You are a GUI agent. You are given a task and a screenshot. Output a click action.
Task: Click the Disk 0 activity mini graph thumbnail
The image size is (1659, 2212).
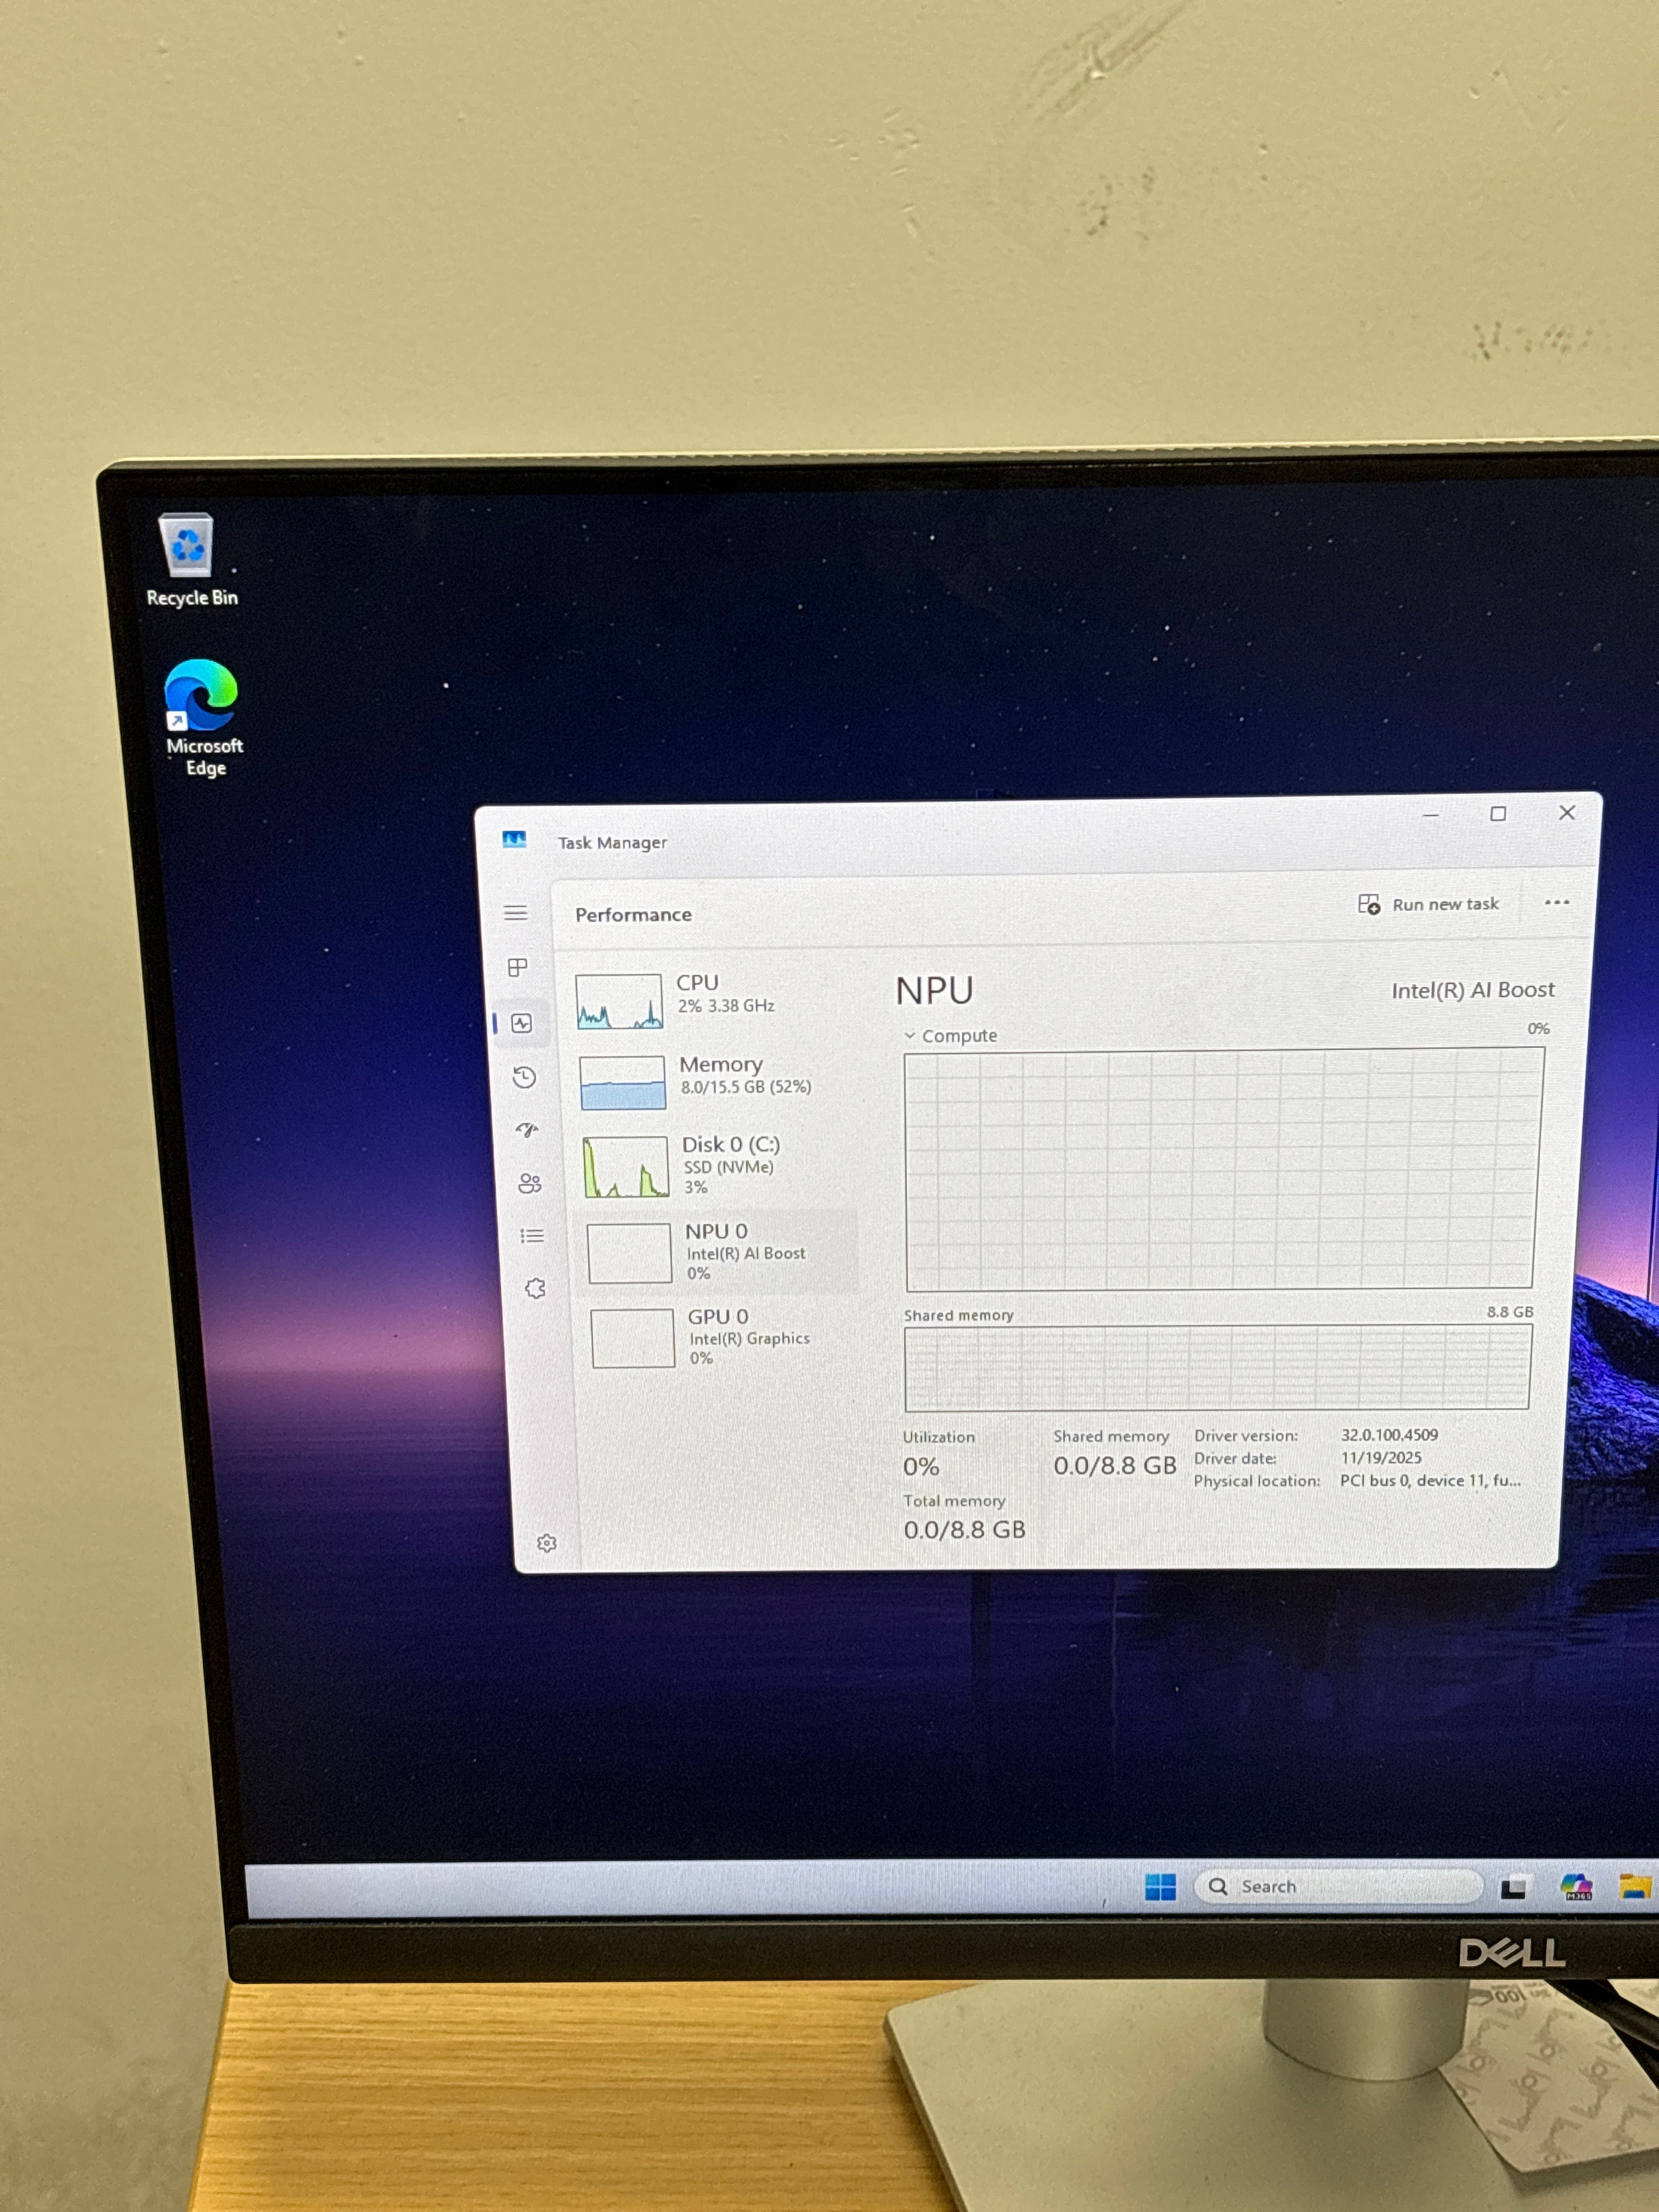[626, 1167]
